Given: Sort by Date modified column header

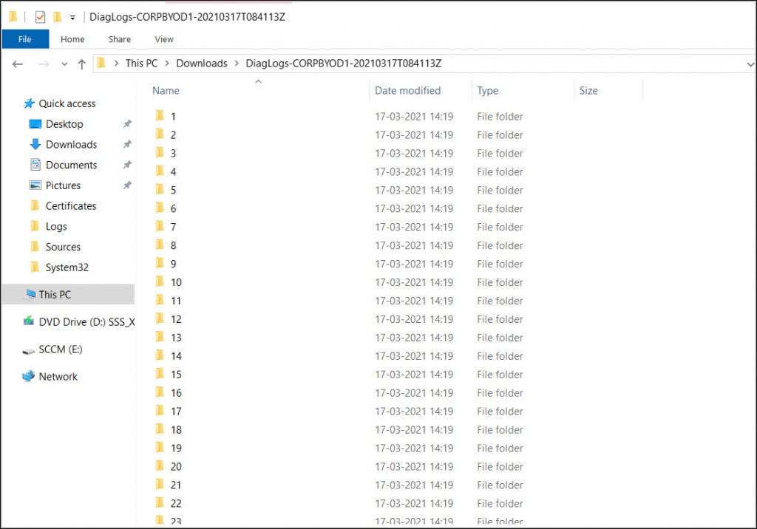Looking at the screenshot, I should pyautogui.click(x=407, y=91).
